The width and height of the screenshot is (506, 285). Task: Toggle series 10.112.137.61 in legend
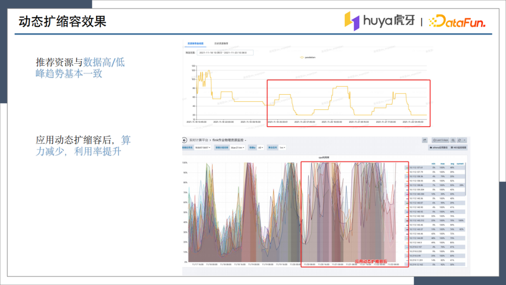click(416, 168)
